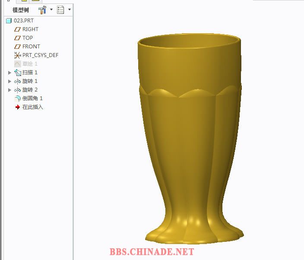
Task: Expand the 旋转 2 tree node
Action: pos(10,90)
